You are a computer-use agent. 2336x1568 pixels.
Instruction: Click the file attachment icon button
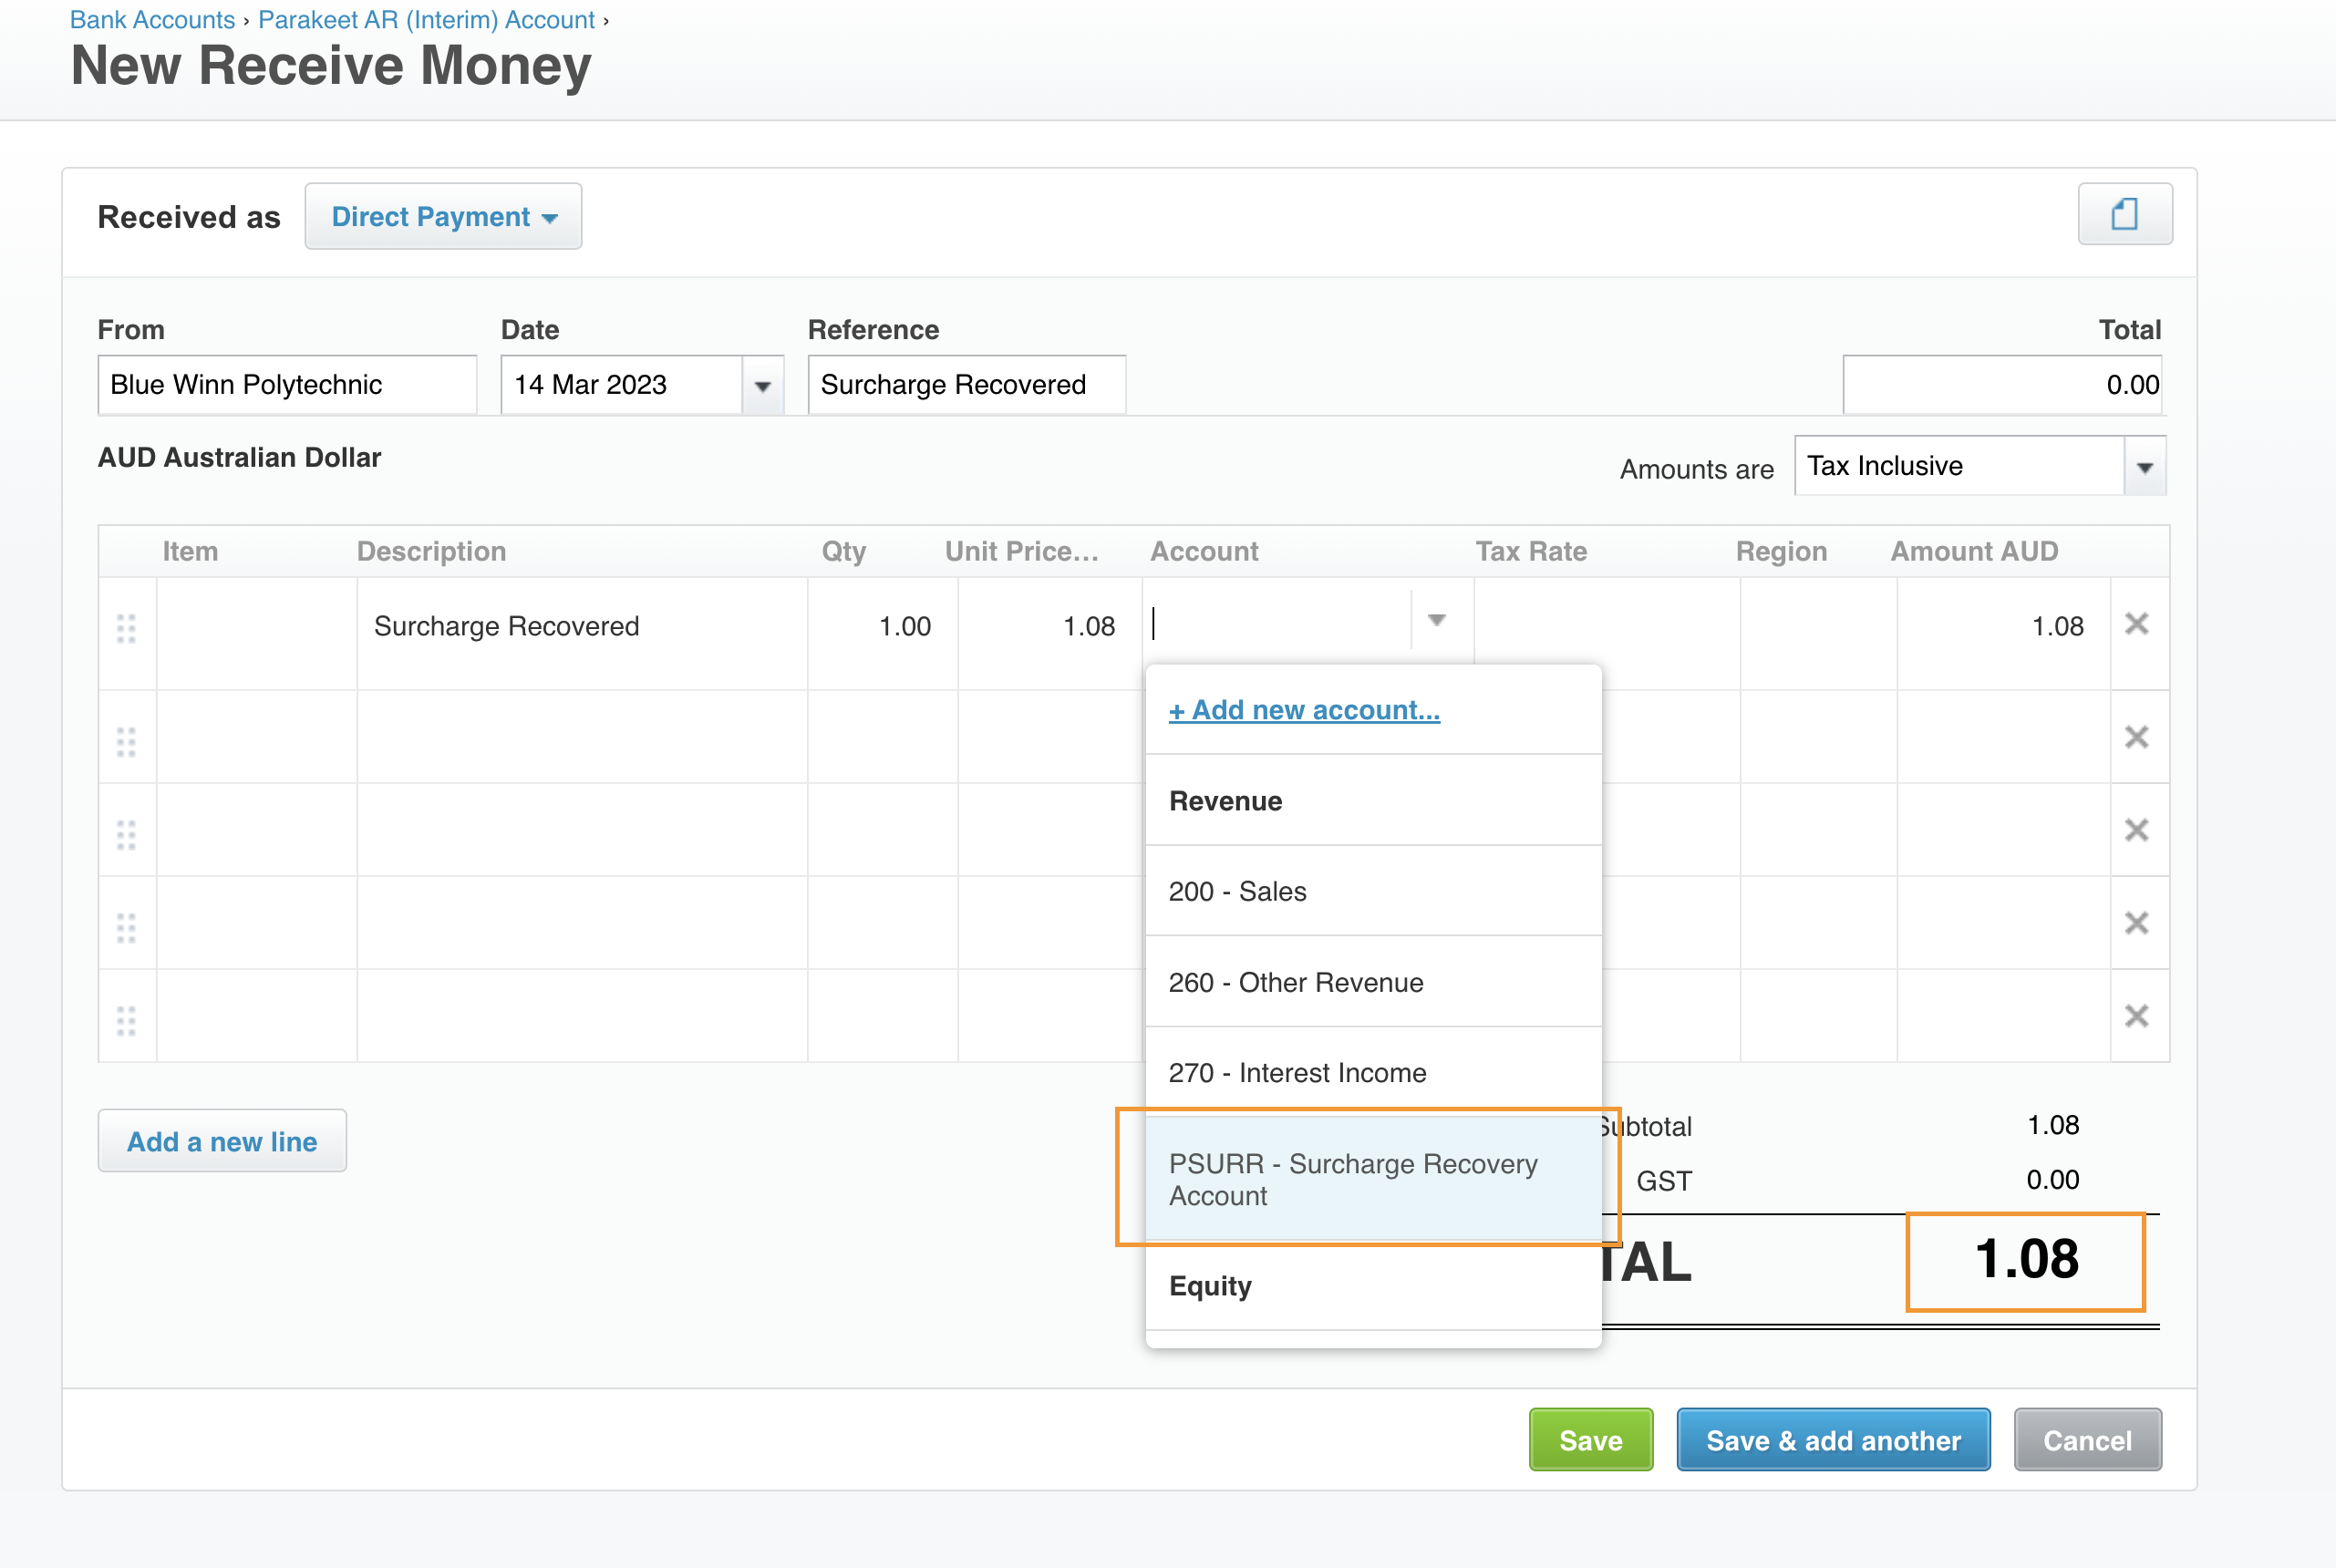2124,214
